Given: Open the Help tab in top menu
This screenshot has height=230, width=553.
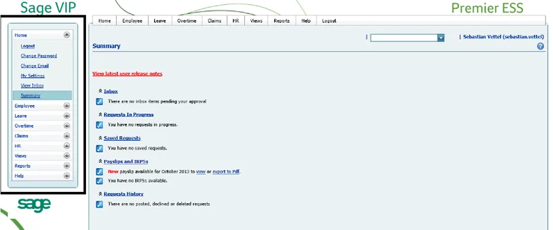Looking at the screenshot, I should (306, 21).
